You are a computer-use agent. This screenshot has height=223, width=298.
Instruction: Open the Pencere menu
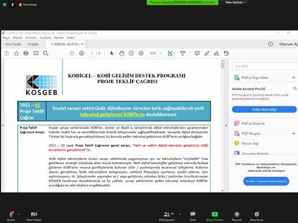[58, 38]
